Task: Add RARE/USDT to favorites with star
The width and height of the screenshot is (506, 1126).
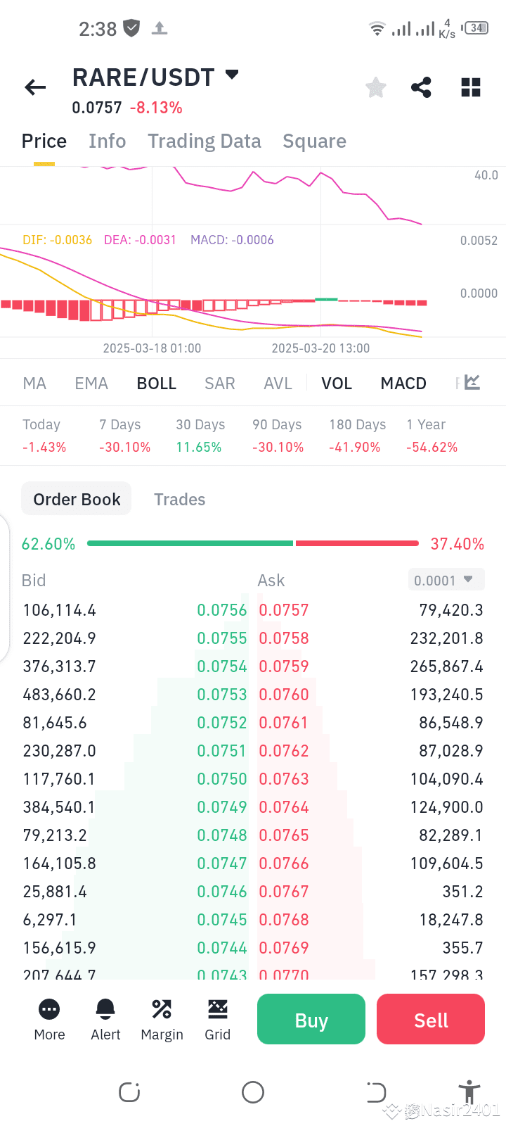Action: click(376, 87)
